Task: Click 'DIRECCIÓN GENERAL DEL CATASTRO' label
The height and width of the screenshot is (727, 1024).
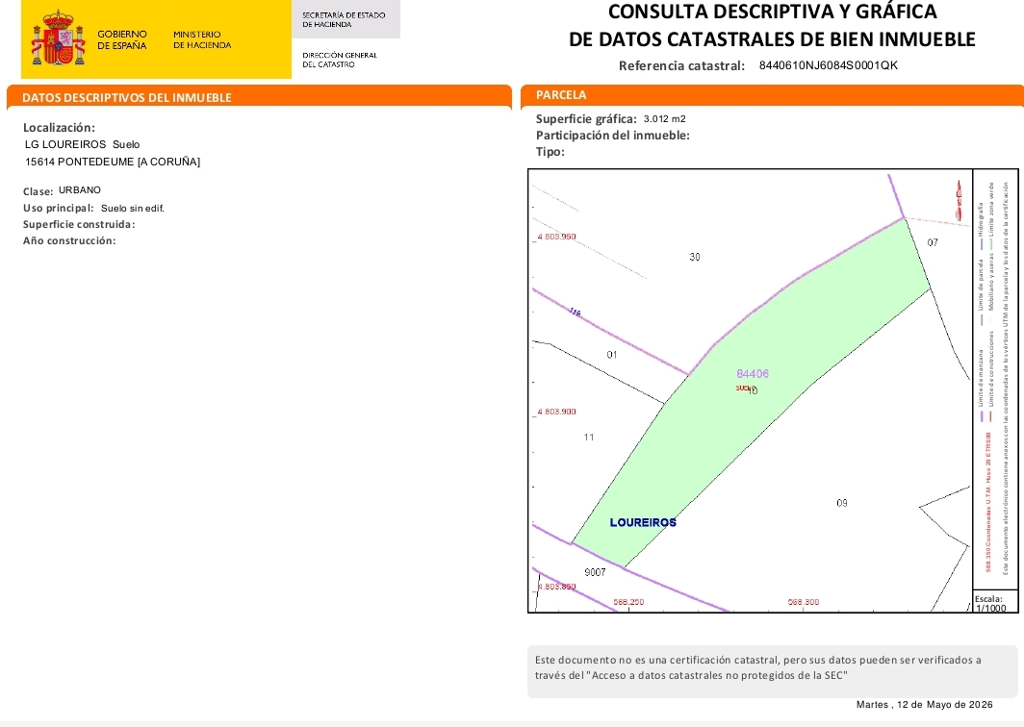Action: [x=340, y=60]
